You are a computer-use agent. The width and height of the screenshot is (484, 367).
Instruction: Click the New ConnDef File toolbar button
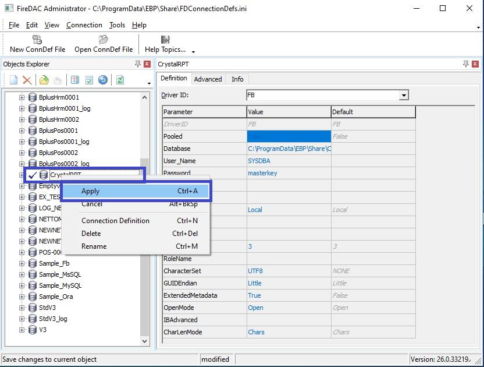(37, 44)
